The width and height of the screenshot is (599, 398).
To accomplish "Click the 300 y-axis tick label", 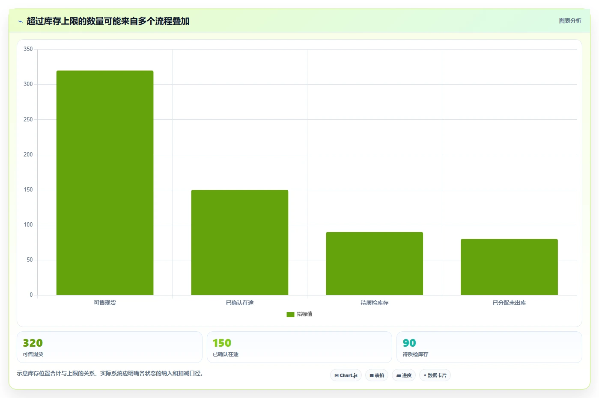I will point(28,84).
